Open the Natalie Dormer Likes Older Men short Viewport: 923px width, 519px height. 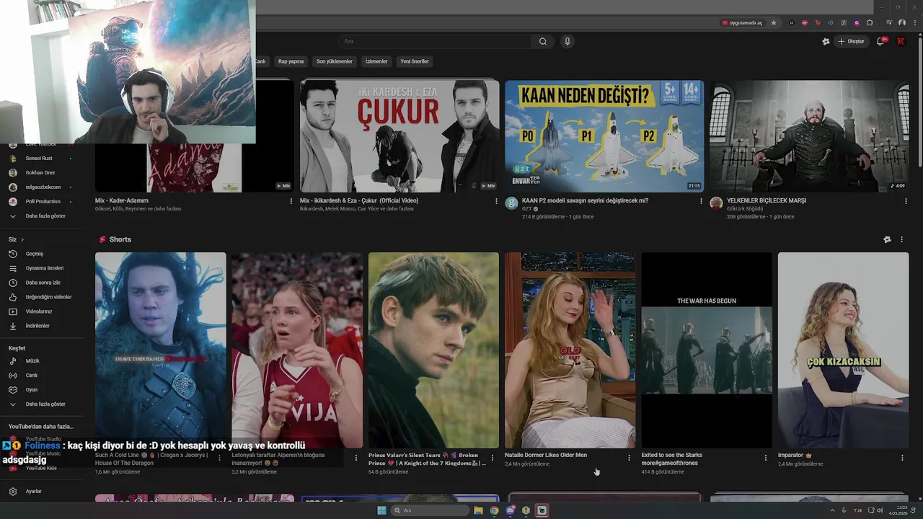coord(570,350)
